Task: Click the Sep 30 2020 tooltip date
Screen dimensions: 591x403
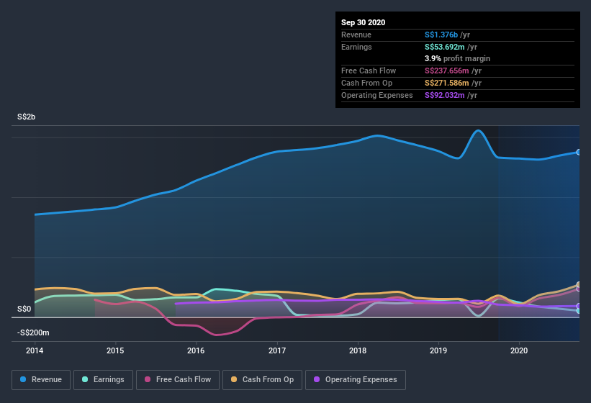Action: point(363,22)
